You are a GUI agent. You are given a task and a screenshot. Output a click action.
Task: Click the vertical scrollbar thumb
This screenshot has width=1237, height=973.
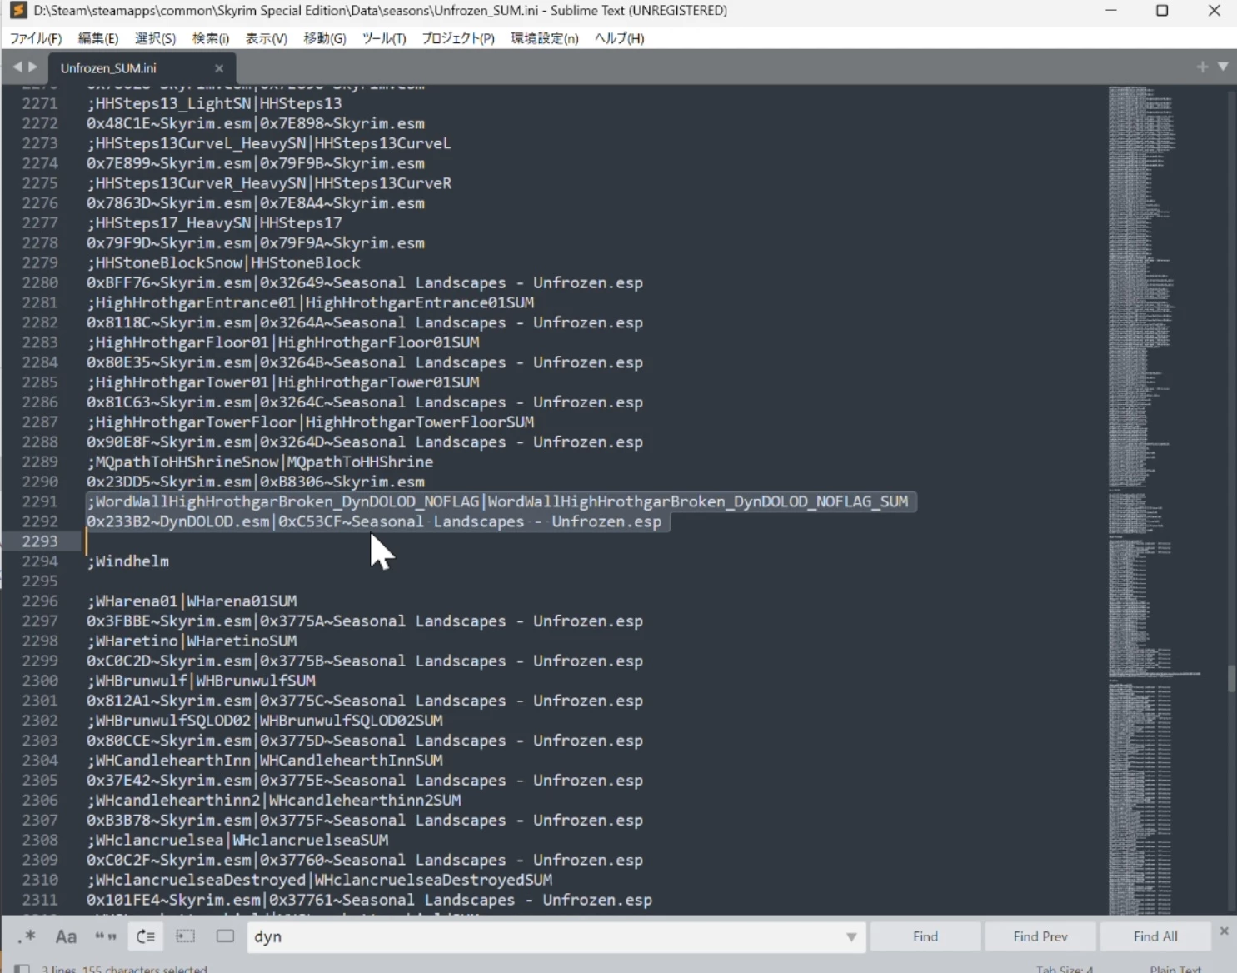(x=1231, y=679)
